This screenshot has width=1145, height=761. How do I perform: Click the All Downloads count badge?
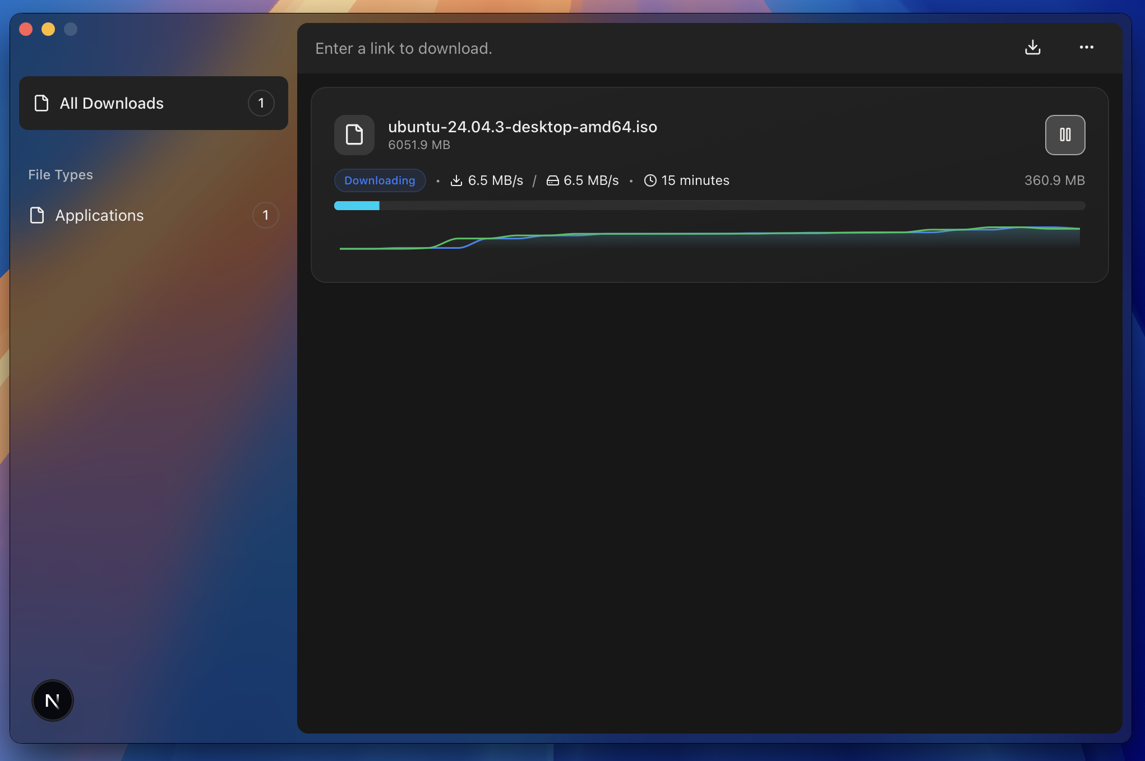(261, 103)
